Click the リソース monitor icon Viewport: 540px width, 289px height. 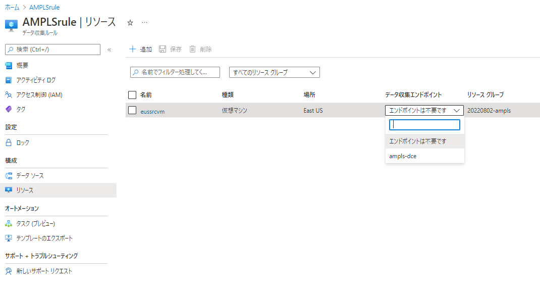pyautogui.click(x=9, y=190)
